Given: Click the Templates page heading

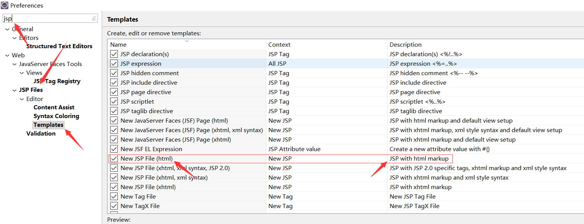Looking at the screenshot, I should (x=122, y=19).
